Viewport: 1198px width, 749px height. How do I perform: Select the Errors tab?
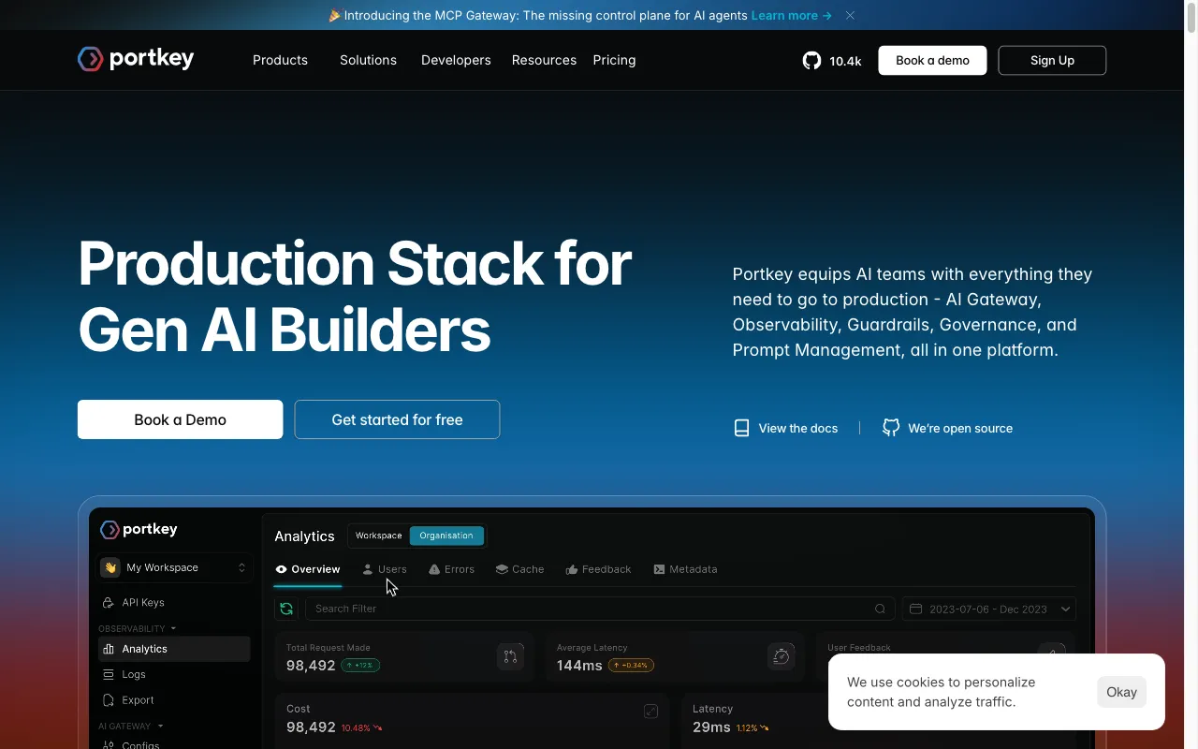[x=451, y=569]
